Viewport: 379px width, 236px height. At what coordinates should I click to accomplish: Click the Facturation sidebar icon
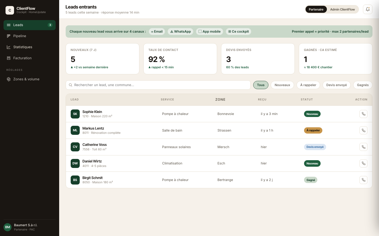[9, 58]
